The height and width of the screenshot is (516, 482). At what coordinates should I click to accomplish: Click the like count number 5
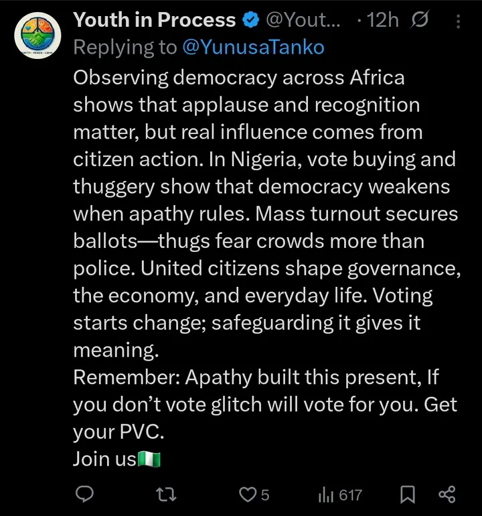(265, 495)
